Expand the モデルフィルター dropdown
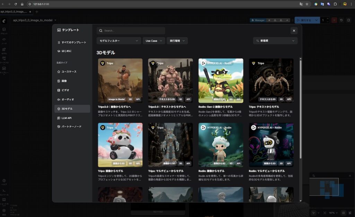Image resolution: width=355 pixels, height=217 pixels. coord(119,41)
